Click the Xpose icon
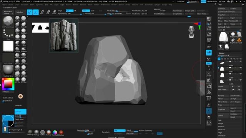Image resolution: width=246 pixels, height=138 pixels. [209, 123]
